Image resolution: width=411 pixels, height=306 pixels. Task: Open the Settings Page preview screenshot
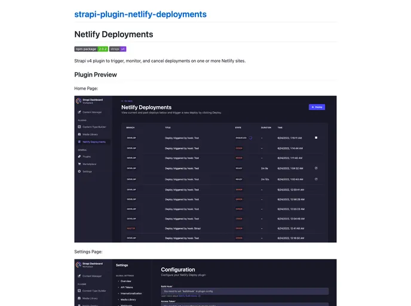point(205,283)
